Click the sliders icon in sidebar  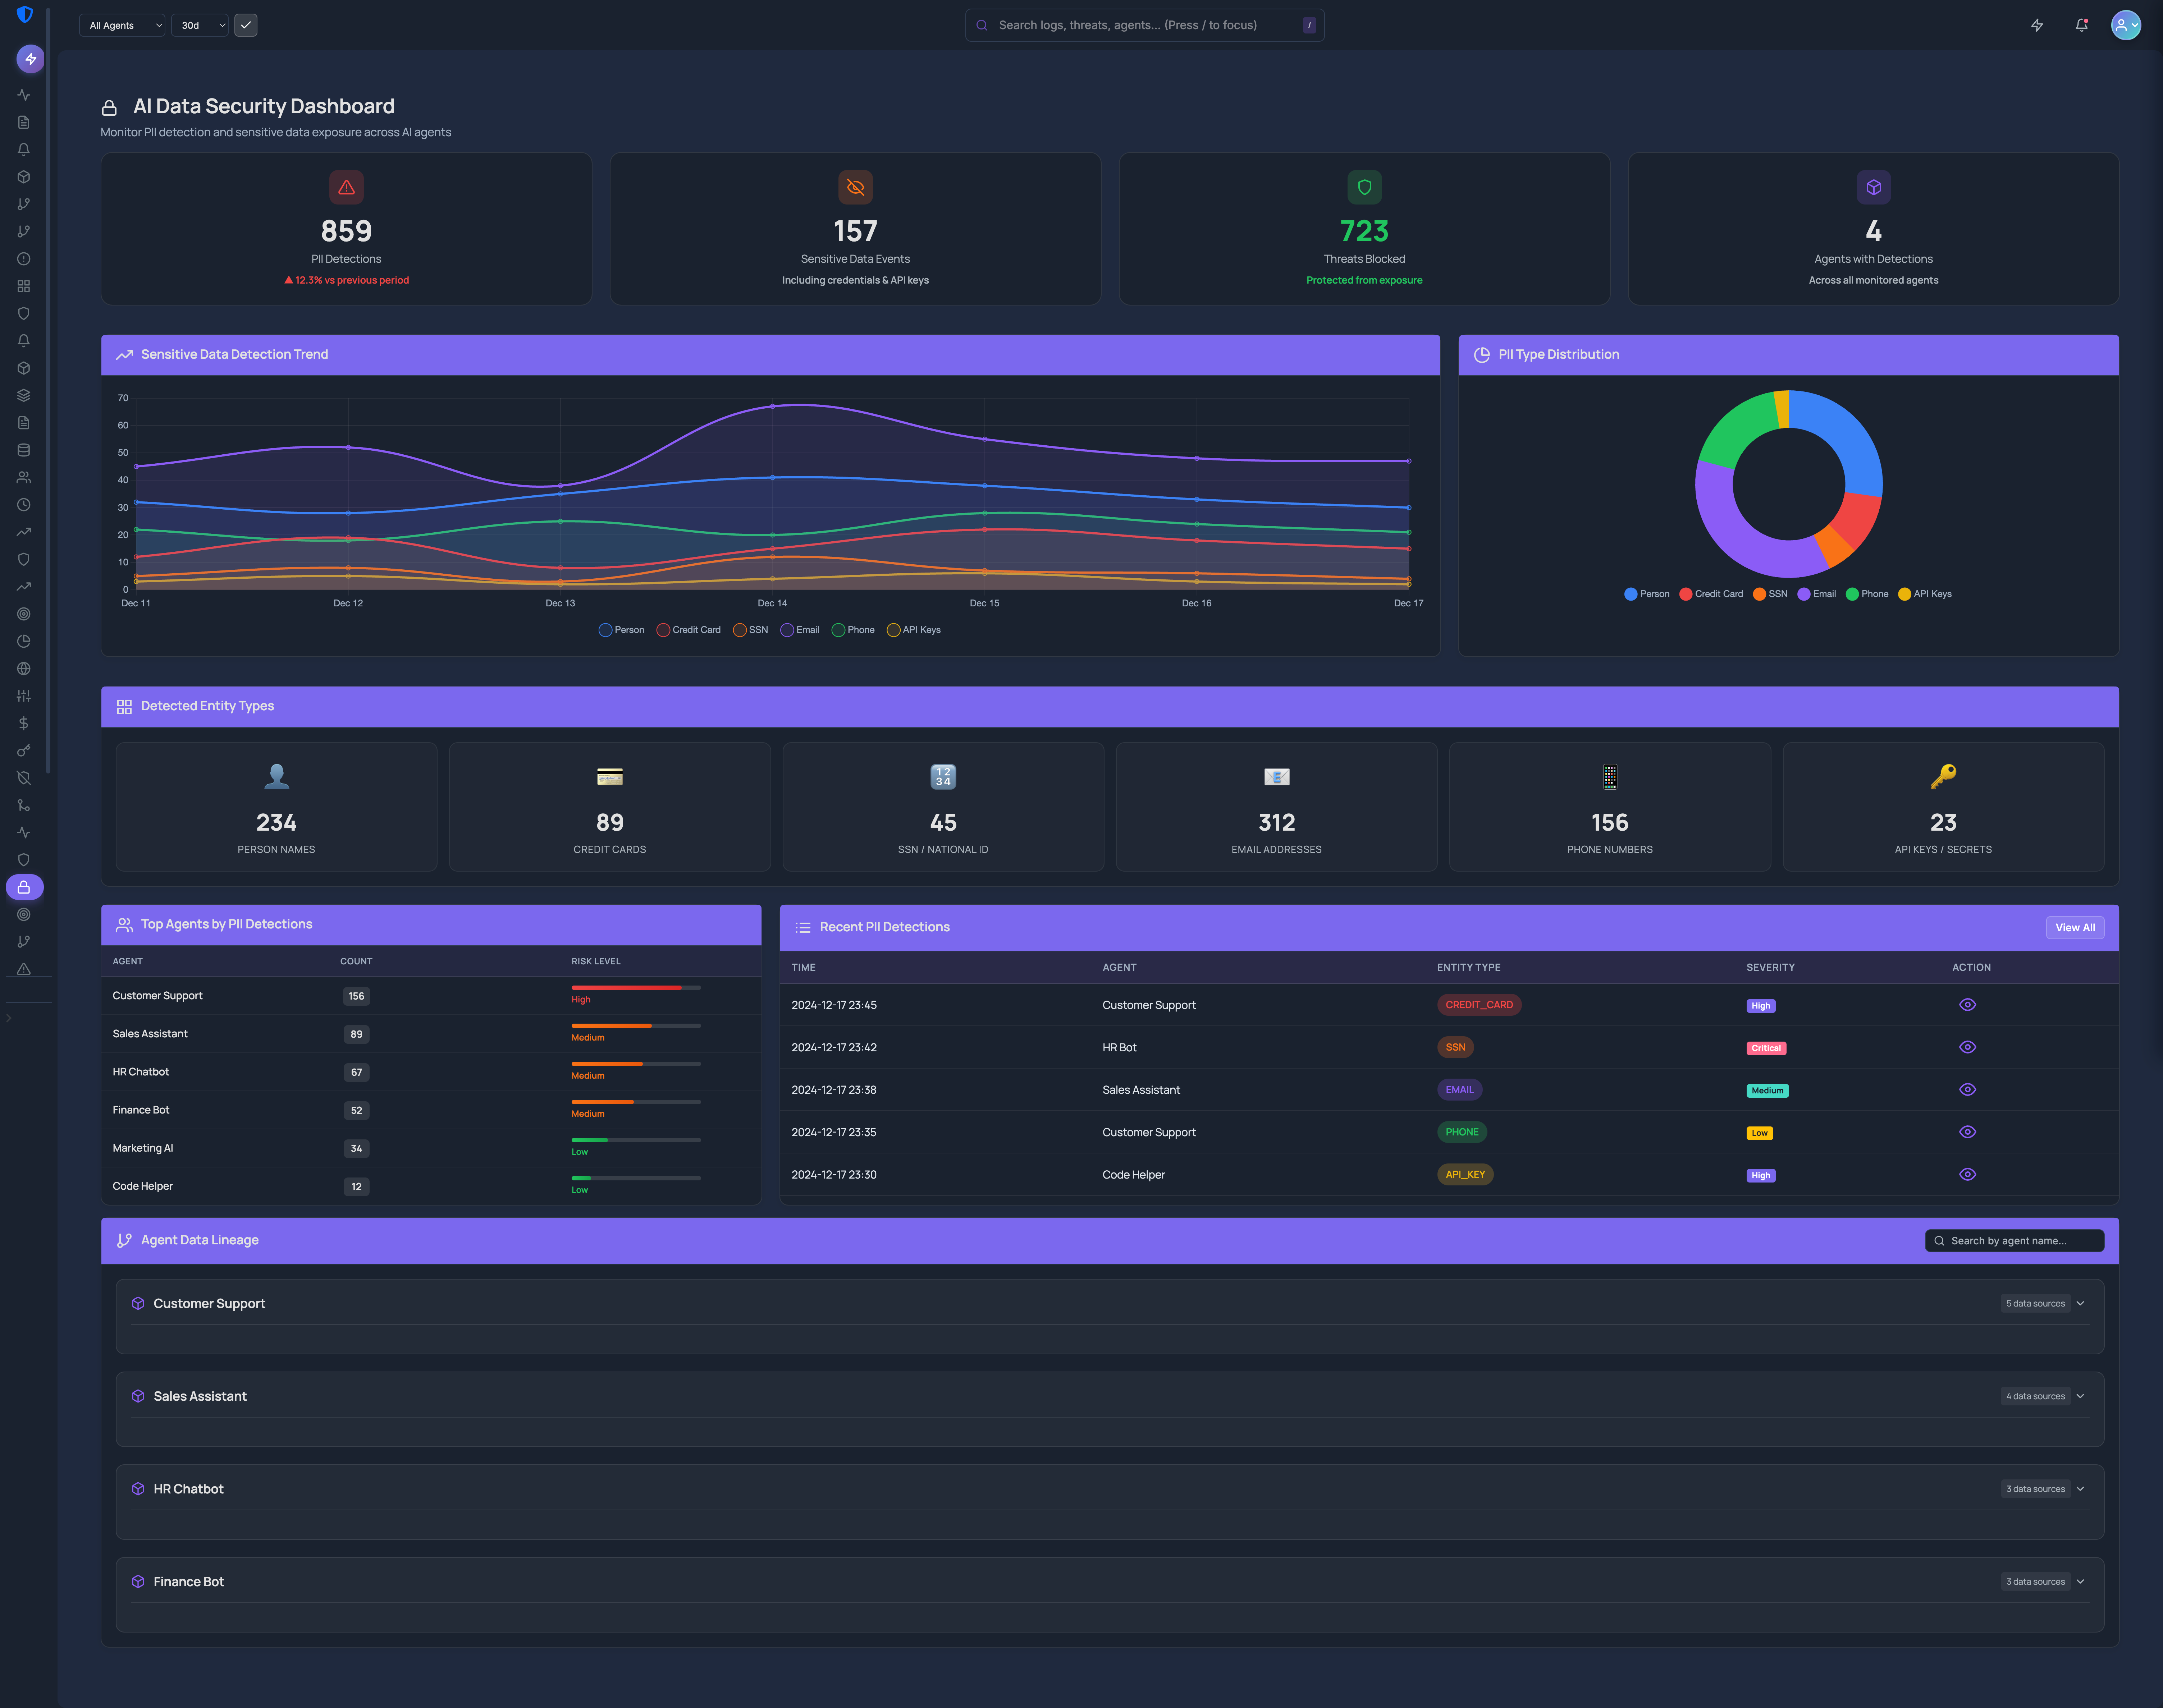pos(24,696)
